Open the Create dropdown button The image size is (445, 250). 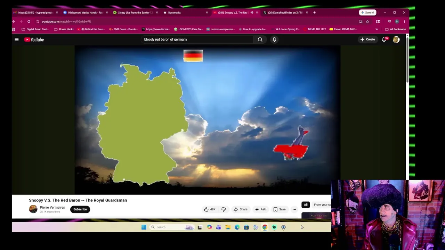click(x=367, y=40)
